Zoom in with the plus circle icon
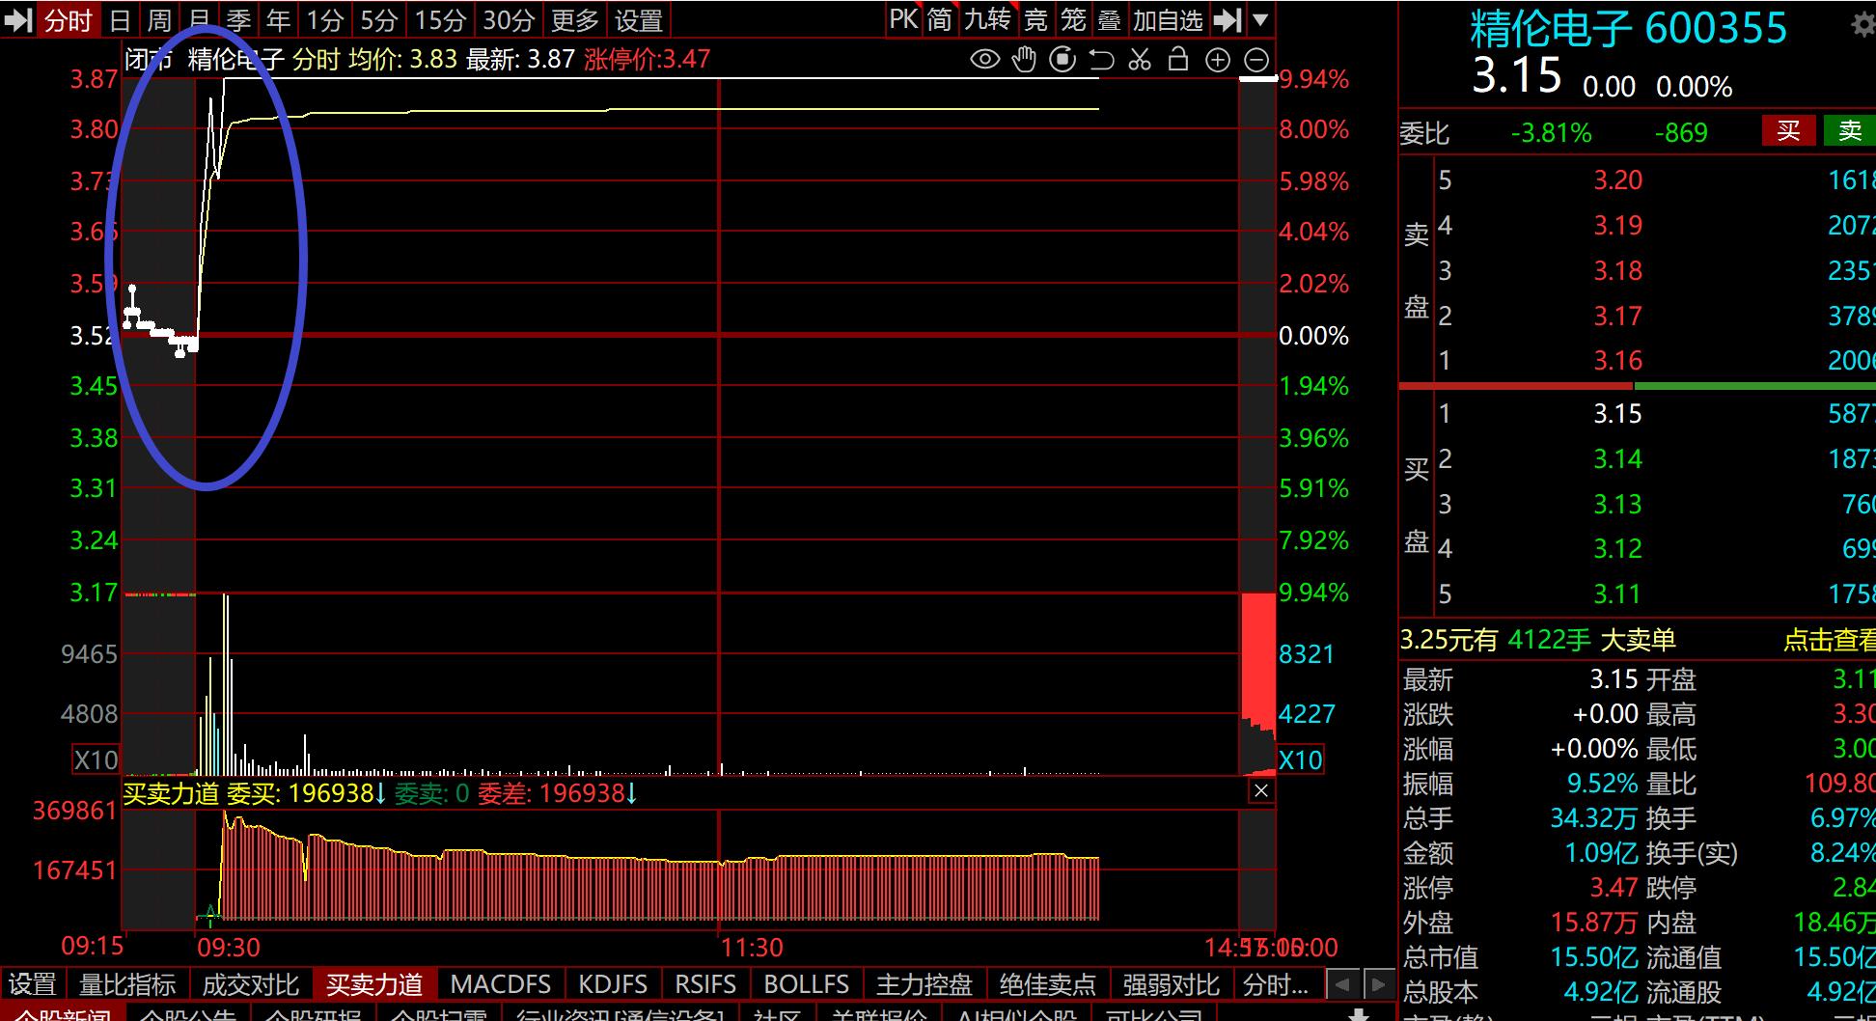Screen dimensions: 1876x1021 1218,60
